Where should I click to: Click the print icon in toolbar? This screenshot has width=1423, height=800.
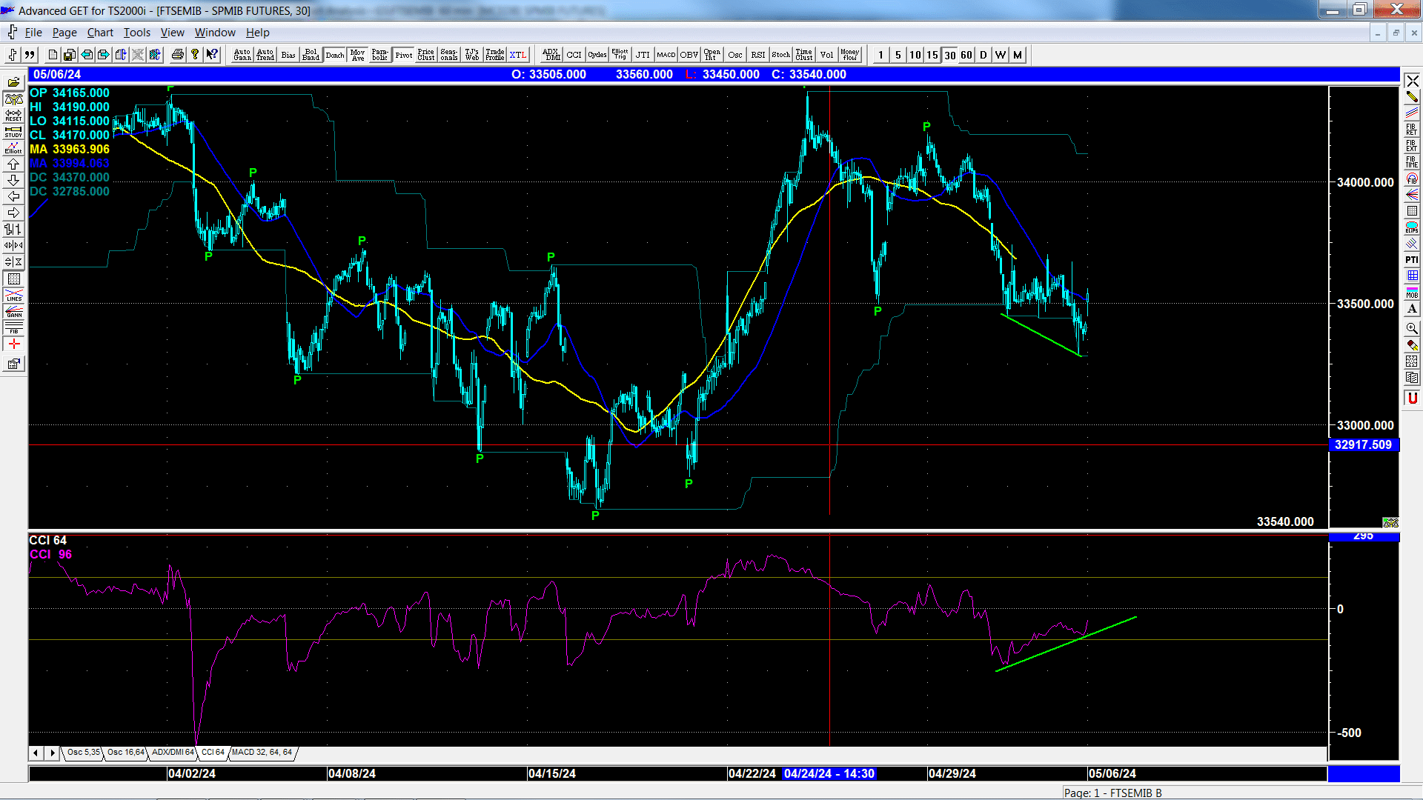pos(178,55)
